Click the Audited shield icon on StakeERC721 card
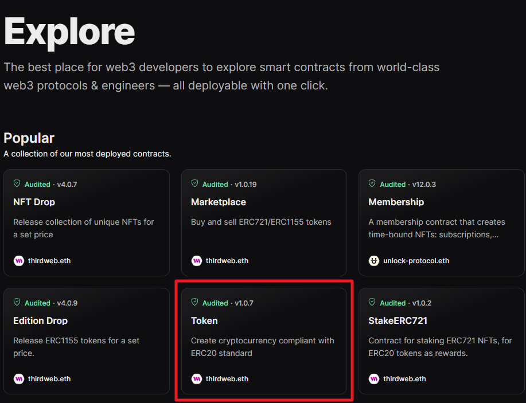 [372, 302]
